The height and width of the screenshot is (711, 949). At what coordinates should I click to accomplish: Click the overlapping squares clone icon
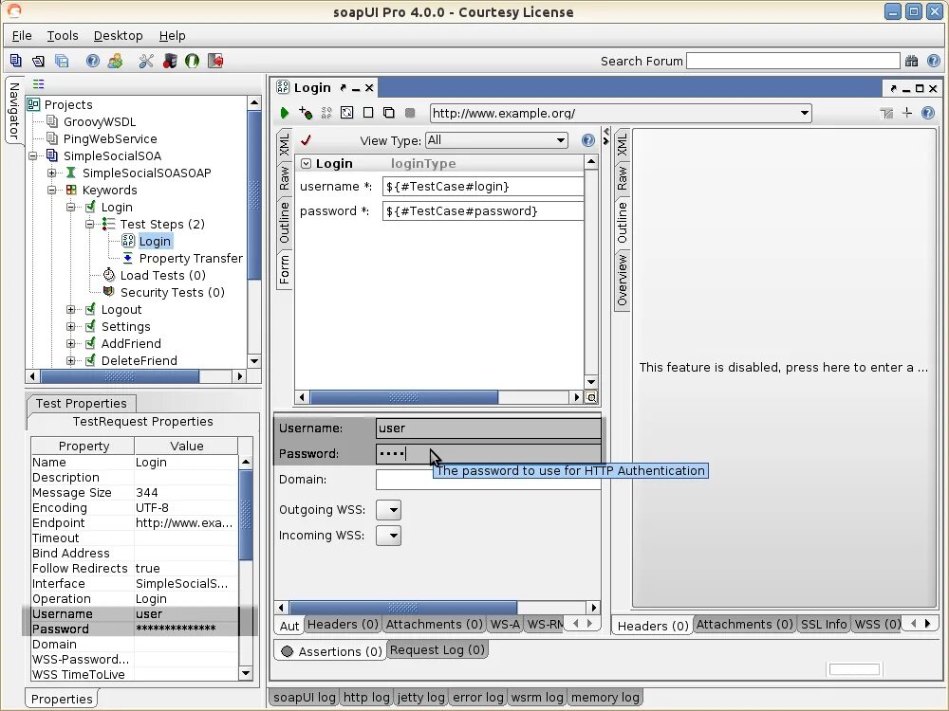coord(388,113)
